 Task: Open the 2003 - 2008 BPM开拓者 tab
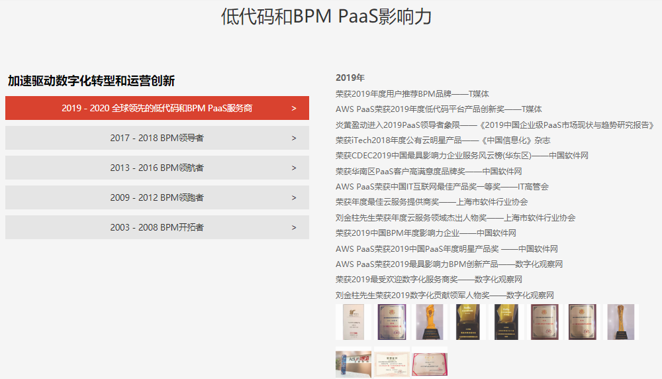pos(157,227)
